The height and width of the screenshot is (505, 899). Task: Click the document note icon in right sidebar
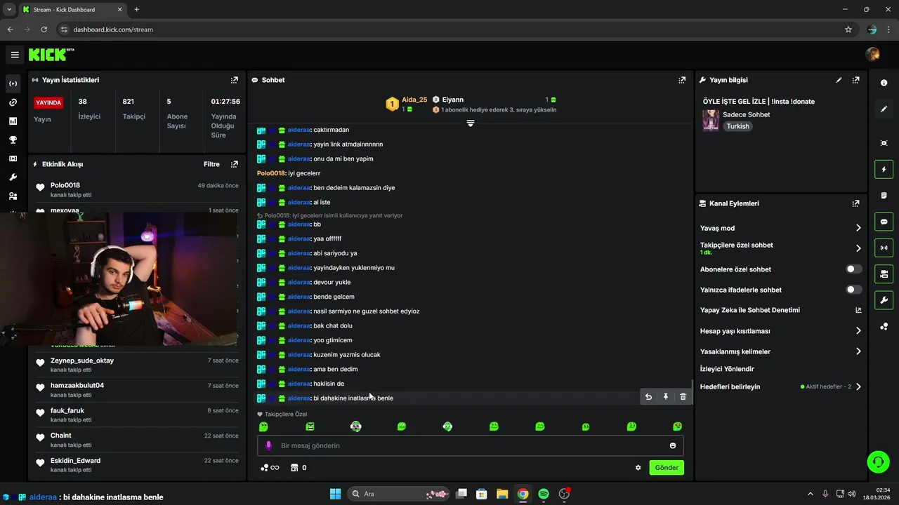pyautogui.click(x=884, y=195)
